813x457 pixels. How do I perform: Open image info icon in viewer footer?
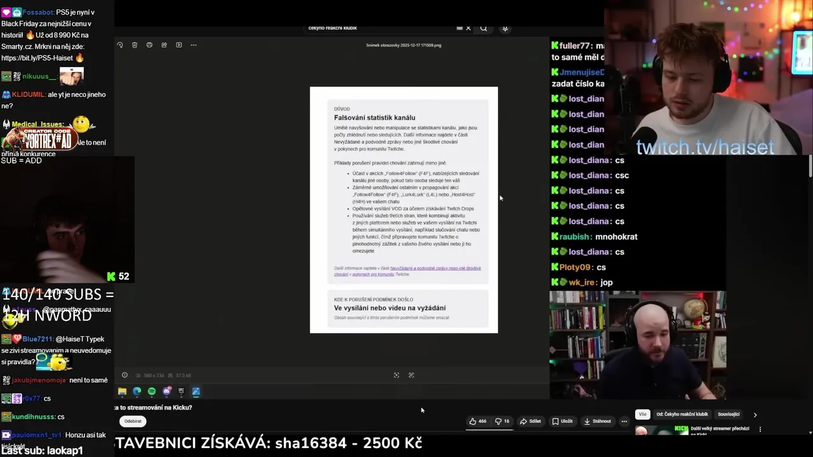click(124, 375)
